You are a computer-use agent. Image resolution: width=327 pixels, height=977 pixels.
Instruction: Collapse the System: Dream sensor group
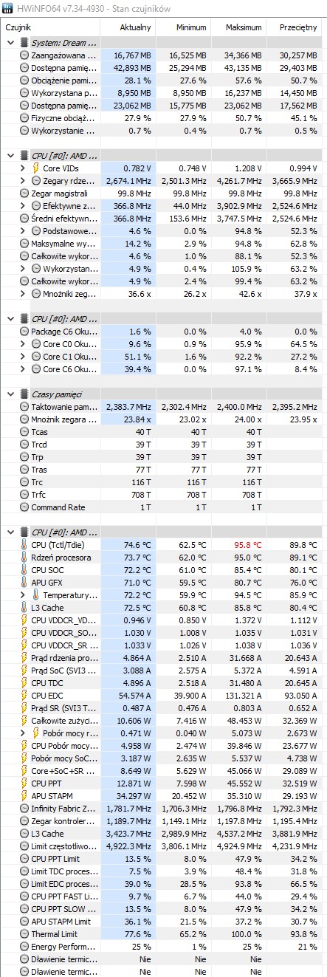pos(10,43)
